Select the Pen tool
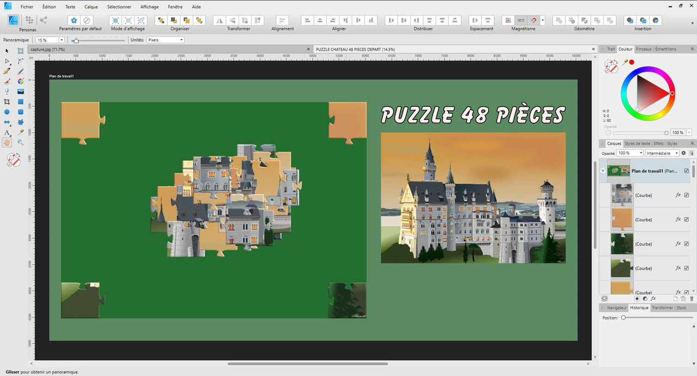This screenshot has height=376, width=697. coord(7,71)
